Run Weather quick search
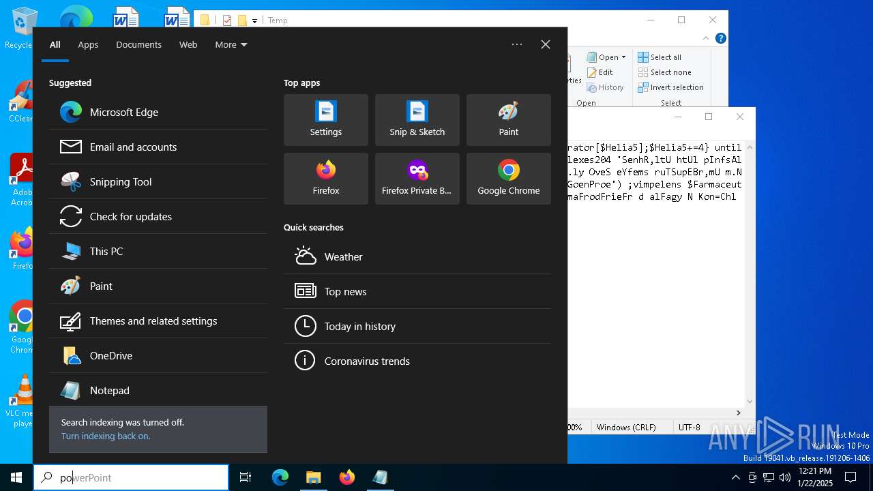Viewport: 873px width, 491px height. 417,256
